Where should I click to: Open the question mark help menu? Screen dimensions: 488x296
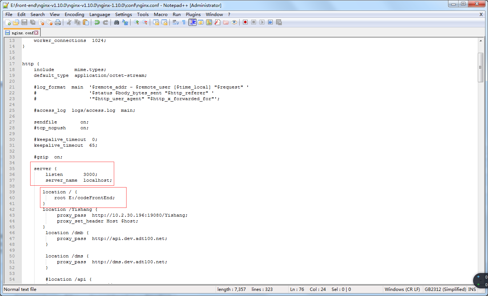pos(229,14)
